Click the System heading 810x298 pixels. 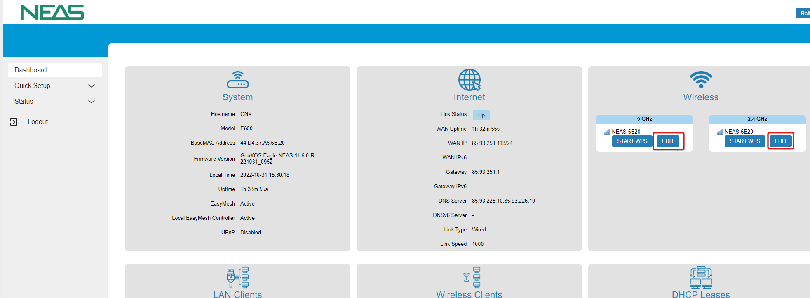pyautogui.click(x=237, y=97)
